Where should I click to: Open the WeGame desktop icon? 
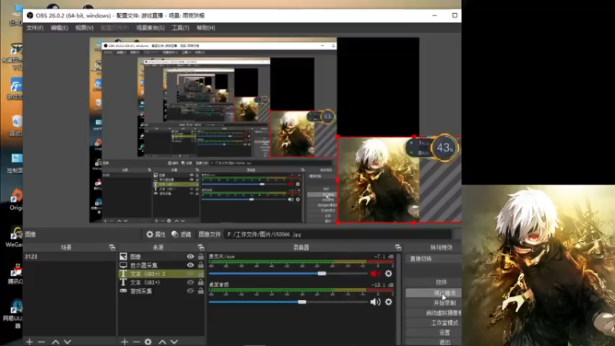pos(15,237)
